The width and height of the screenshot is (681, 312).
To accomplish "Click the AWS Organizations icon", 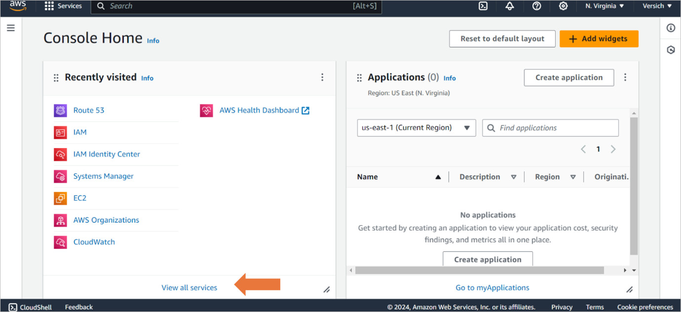I will coord(60,220).
